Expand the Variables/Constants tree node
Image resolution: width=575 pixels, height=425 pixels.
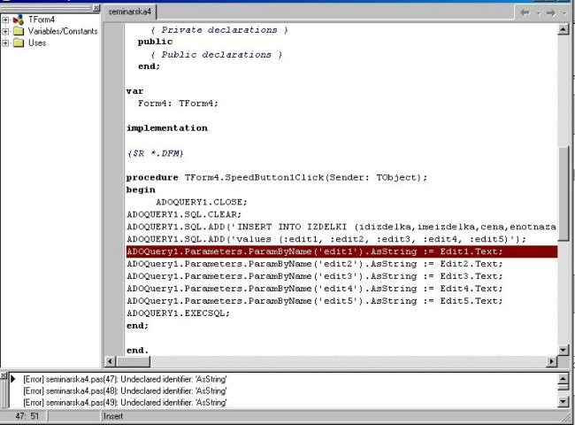[x=5, y=32]
